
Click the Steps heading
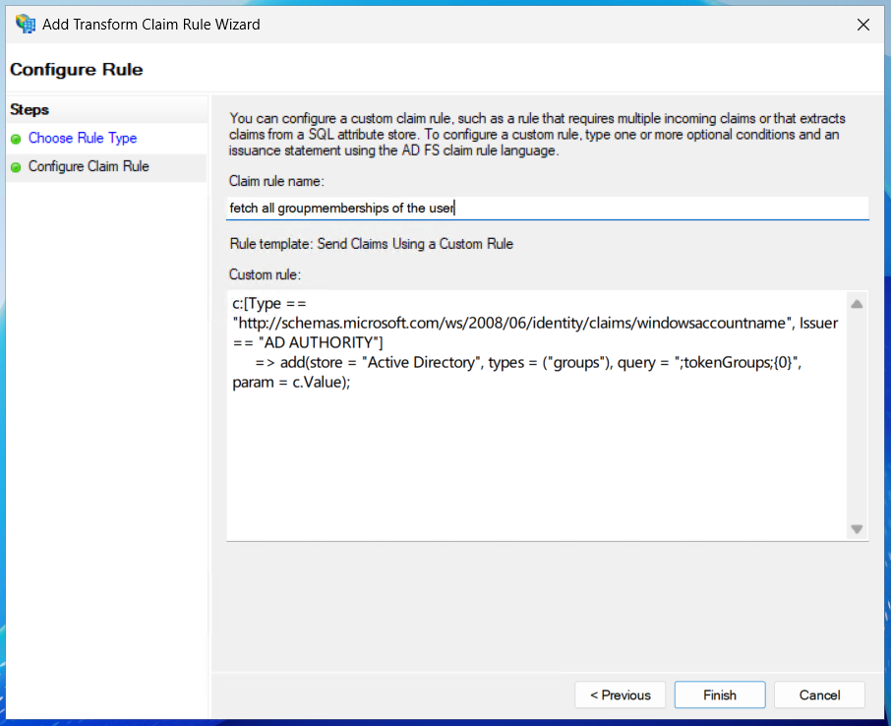pos(30,110)
